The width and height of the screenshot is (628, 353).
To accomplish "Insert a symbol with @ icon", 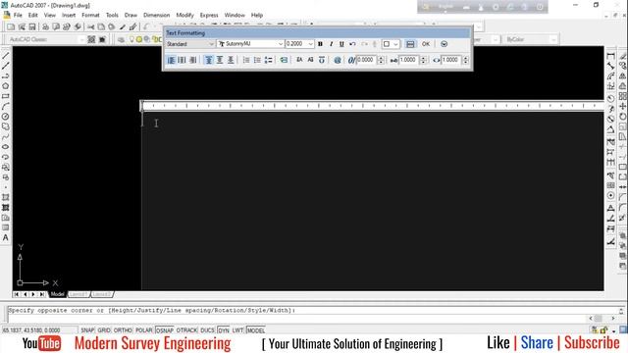I will tap(338, 60).
